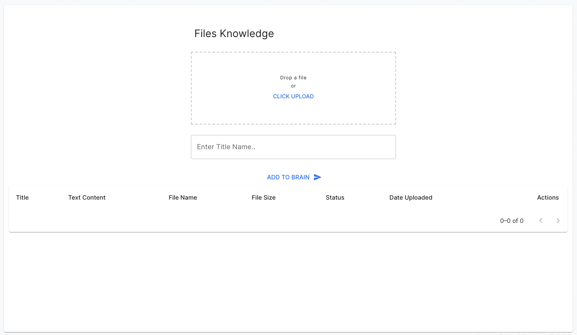Click the 'or' text in drop zone
Image resolution: width=577 pixels, height=335 pixels.
(x=293, y=86)
